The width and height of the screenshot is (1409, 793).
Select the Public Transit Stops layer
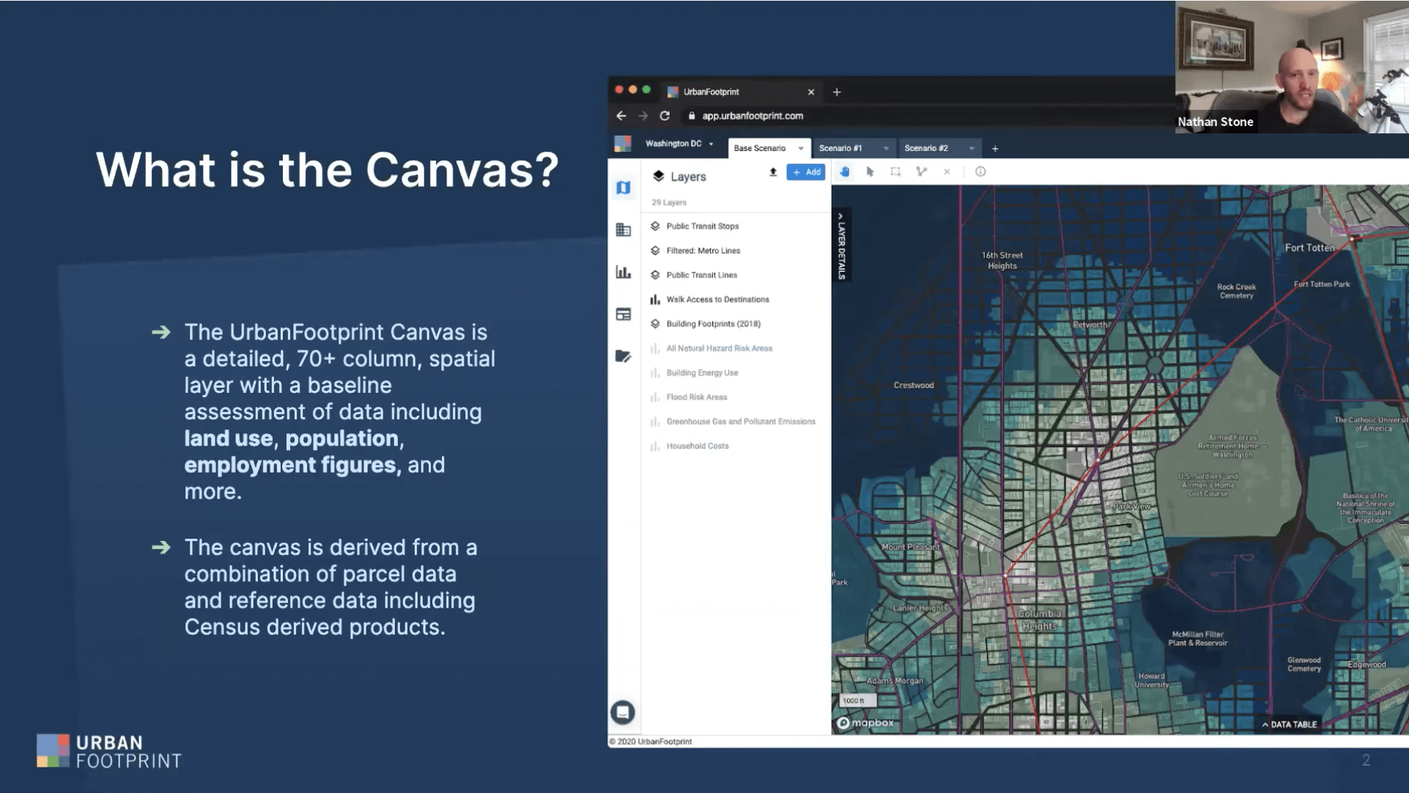[701, 226]
